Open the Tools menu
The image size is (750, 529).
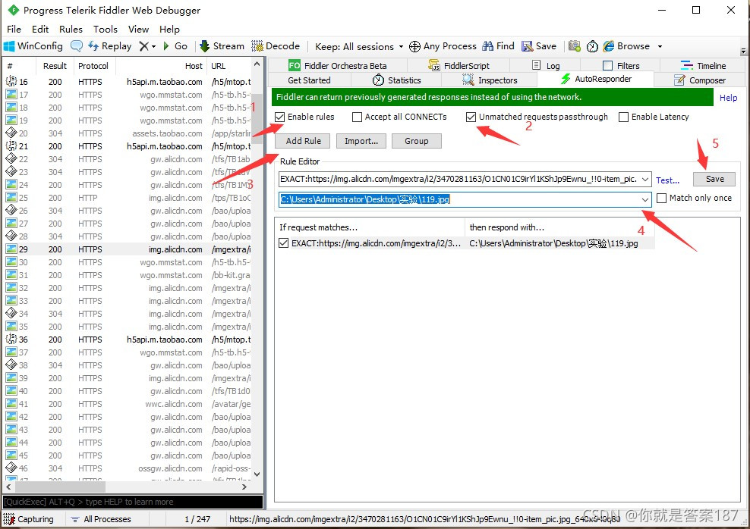(106, 29)
